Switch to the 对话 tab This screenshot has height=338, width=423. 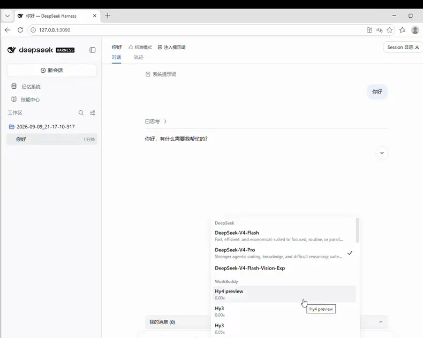[117, 57]
